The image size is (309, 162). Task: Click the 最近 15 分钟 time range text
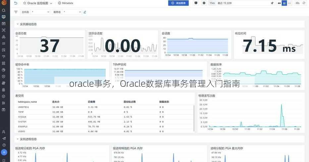tap(225, 3)
